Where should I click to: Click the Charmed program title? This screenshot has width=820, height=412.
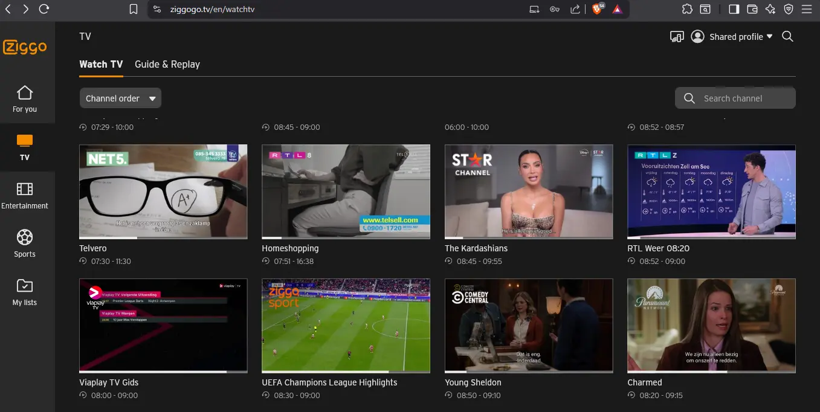[645, 382]
